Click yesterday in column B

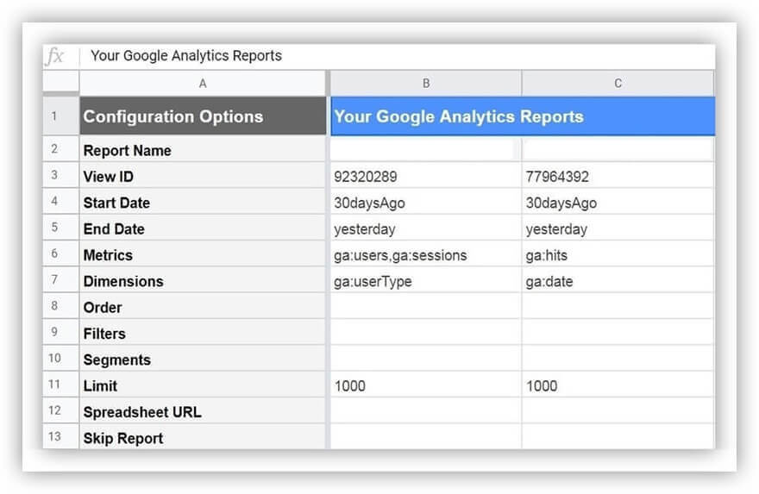tap(426, 228)
